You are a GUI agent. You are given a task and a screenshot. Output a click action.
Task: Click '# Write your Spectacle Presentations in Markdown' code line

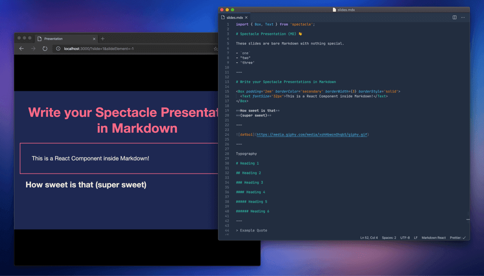point(286,82)
